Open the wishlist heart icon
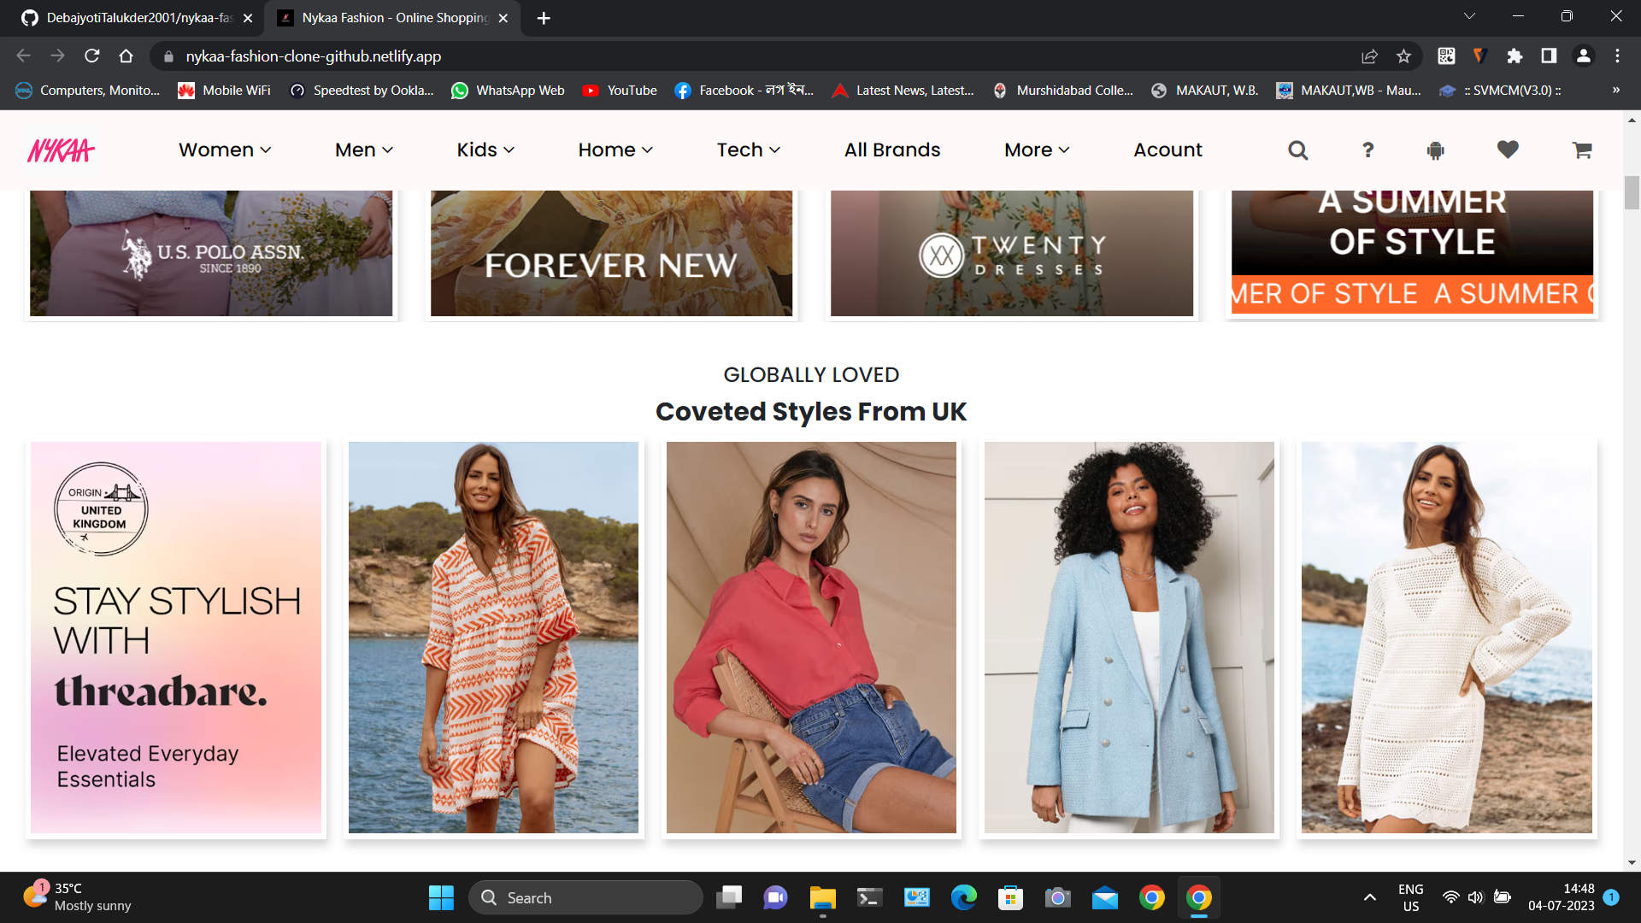Screen dimensions: 1641x923 [x=1507, y=150]
